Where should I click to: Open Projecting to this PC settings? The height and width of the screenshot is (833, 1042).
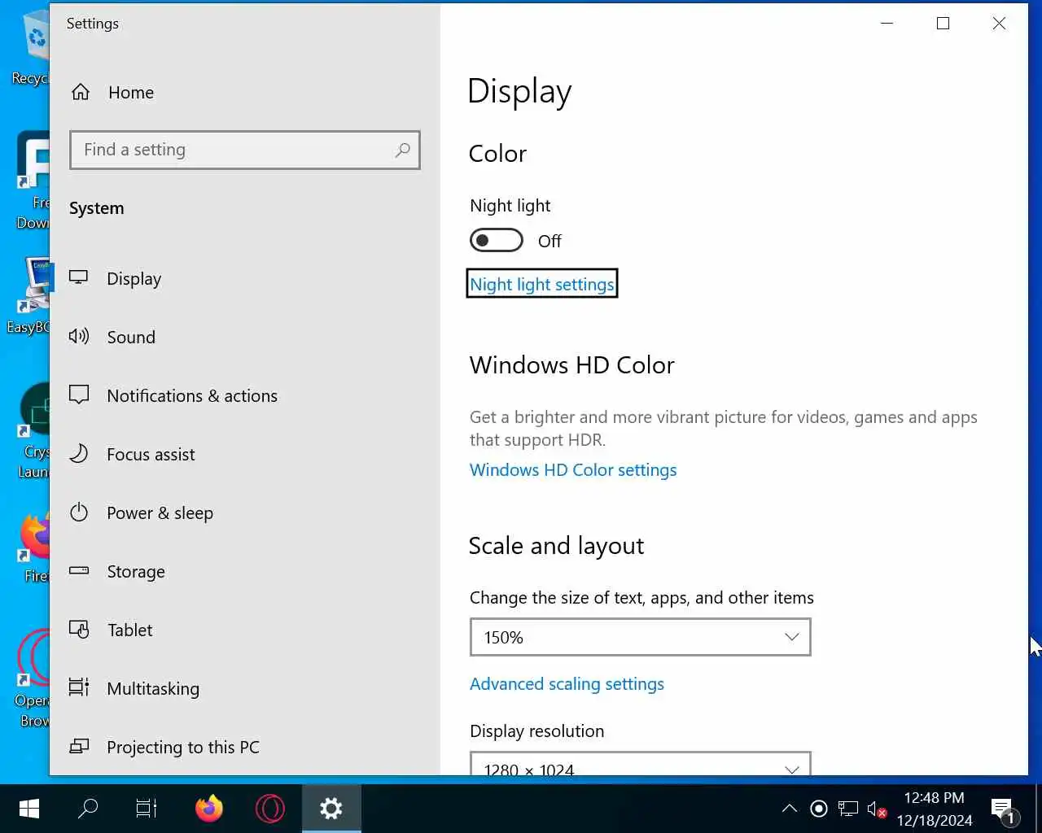245,748
